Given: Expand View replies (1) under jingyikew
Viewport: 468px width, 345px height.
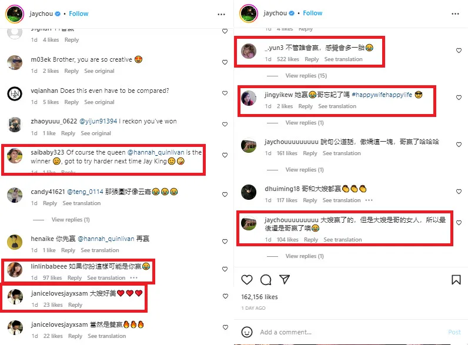Looking at the screenshot, I should (x=305, y=123).
